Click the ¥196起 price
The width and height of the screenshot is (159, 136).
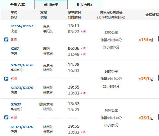[146, 39]
